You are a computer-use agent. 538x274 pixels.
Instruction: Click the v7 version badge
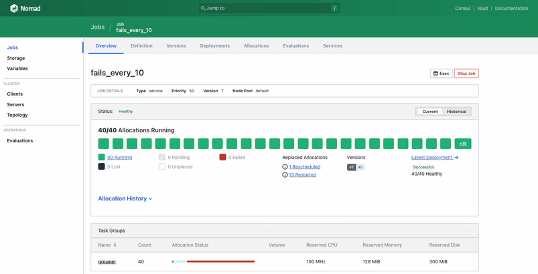[351, 167]
